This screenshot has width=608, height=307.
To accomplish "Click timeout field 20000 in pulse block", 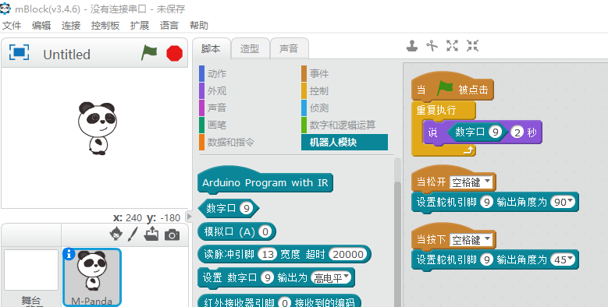I will tap(348, 254).
